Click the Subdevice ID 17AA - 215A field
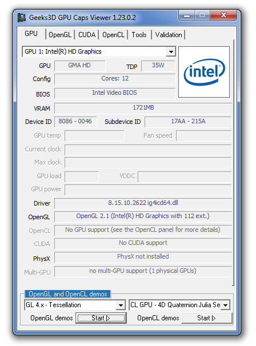Image resolution: width=256 pixels, height=346 pixels. coord(188,122)
